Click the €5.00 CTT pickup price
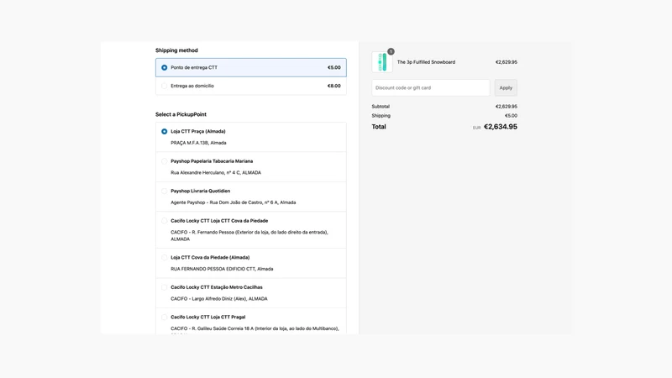This screenshot has width=672, height=378. pos(333,68)
